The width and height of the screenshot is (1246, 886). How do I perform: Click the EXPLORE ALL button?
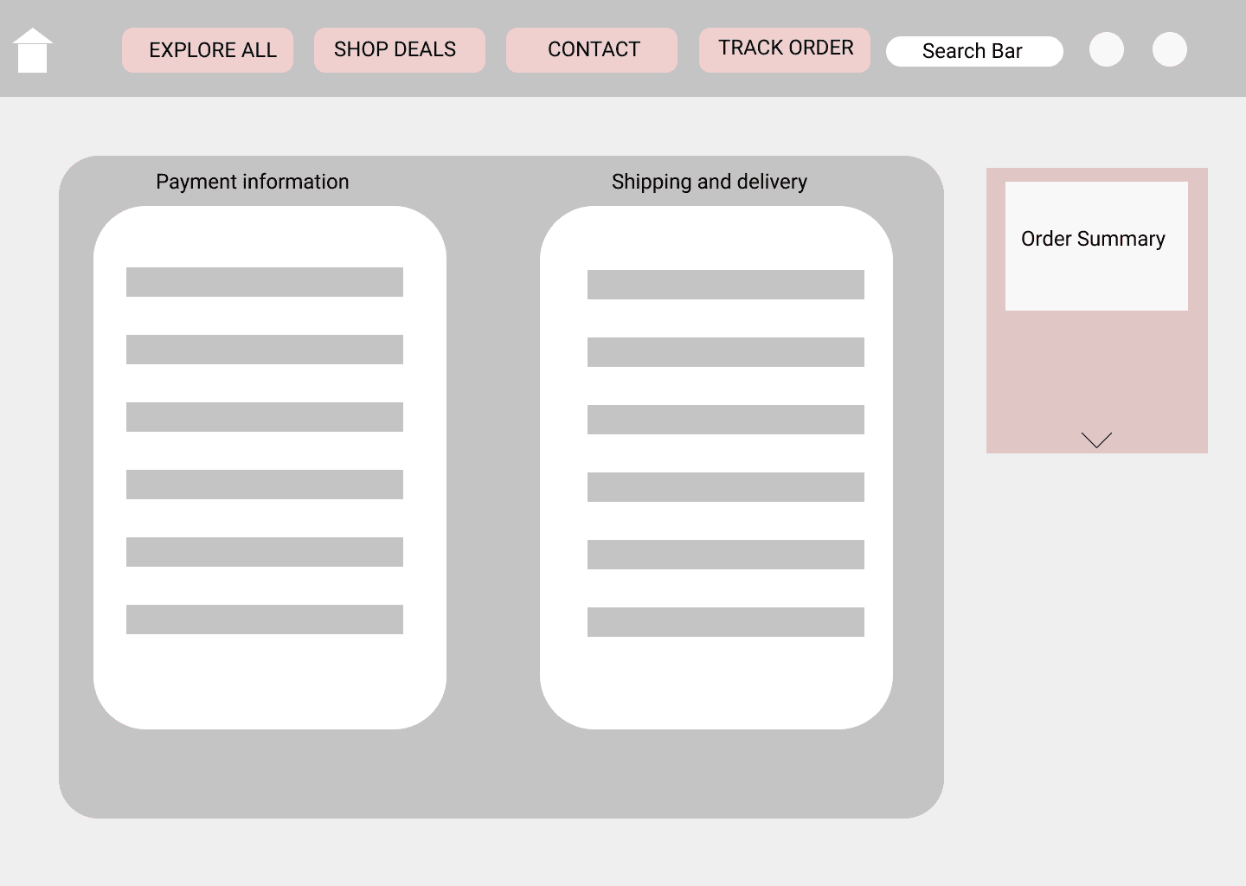click(x=208, y=50)
